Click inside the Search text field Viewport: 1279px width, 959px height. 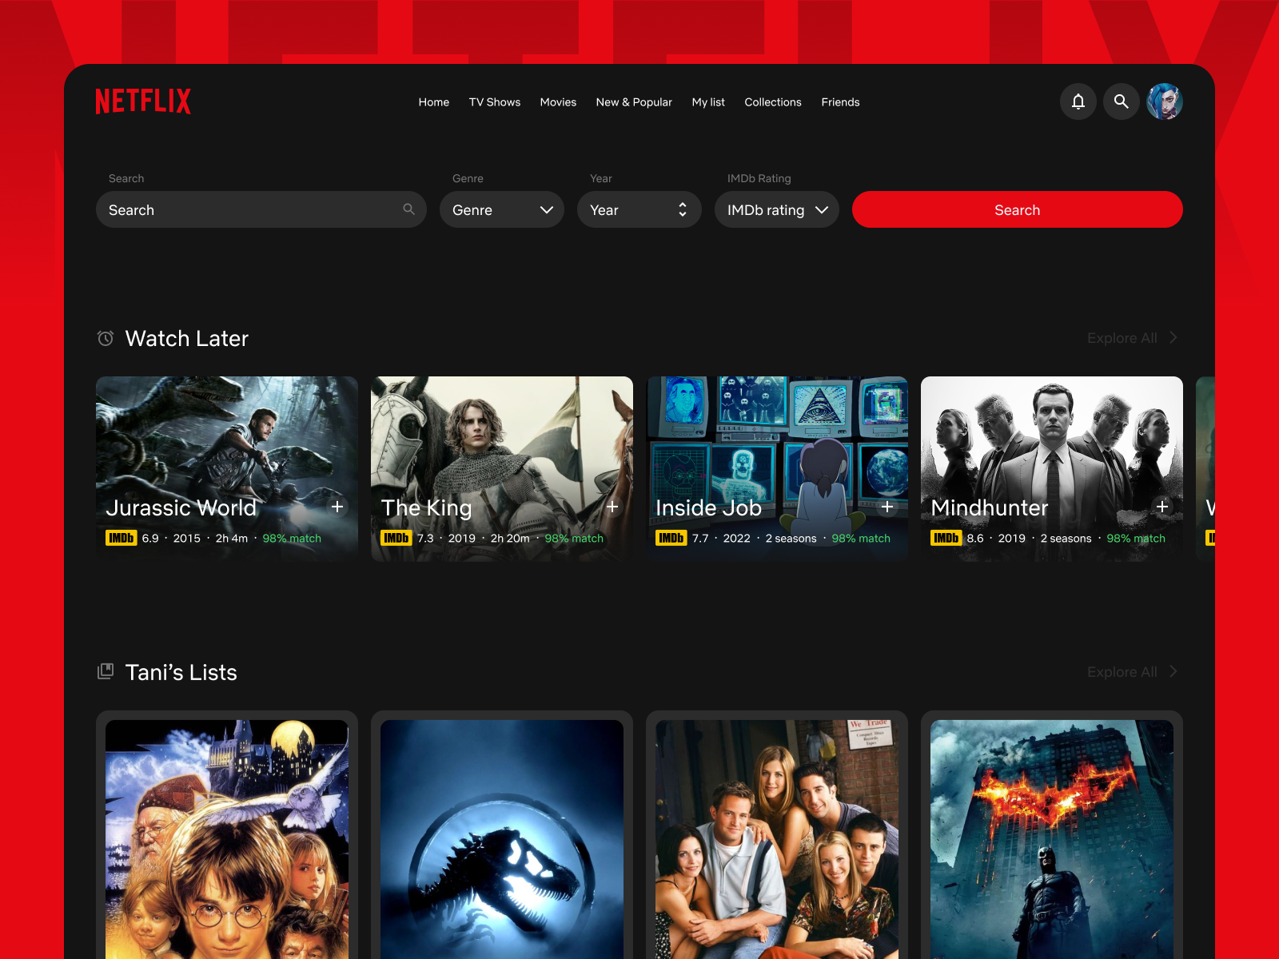pos(240,209)
